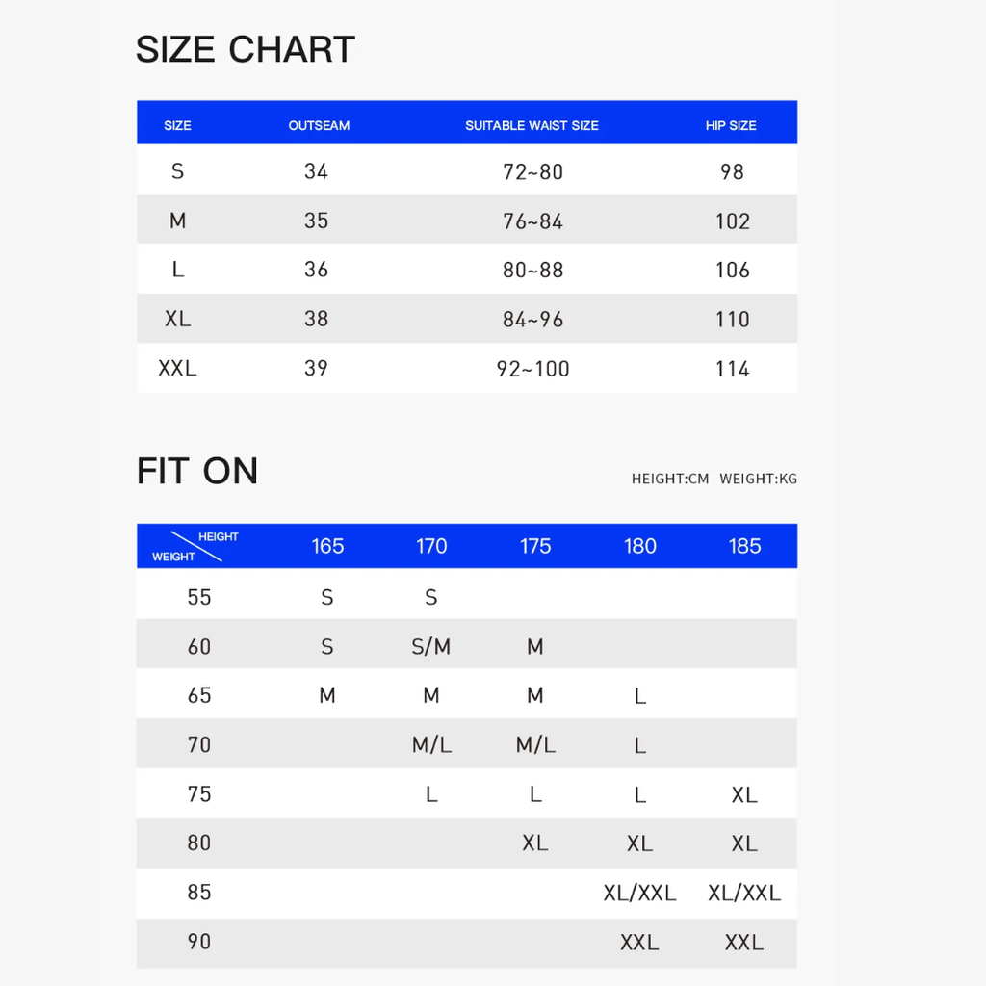Screen dimensions: 986x986
Task: Click the HEIGHT:CM WEIGHT:KG unit note
Action: (x=714, y=479)
